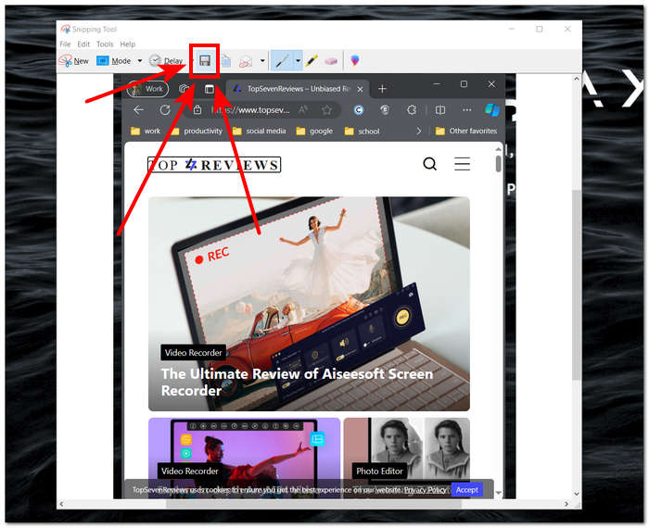
Task: Expand the favorites bar overflow chevron
Action: click(419, 131)
